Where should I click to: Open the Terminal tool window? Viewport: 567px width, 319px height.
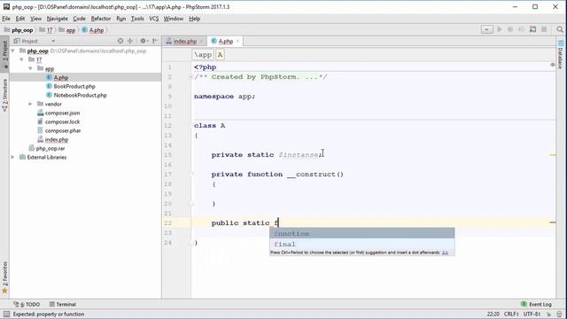63,305
